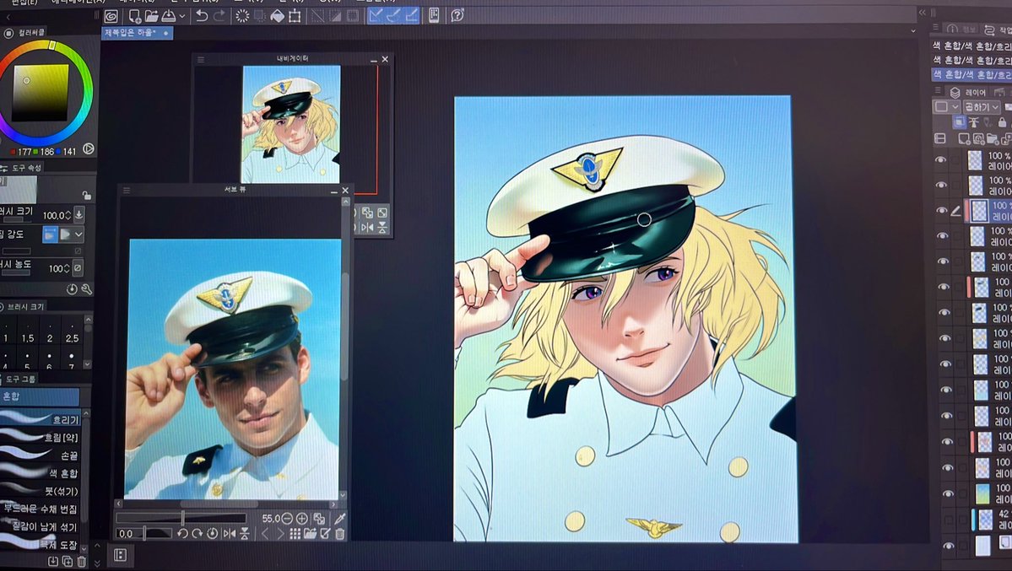Open the companion mode phone icon
Screen dimensions: 1012x571
pos(434,15)
